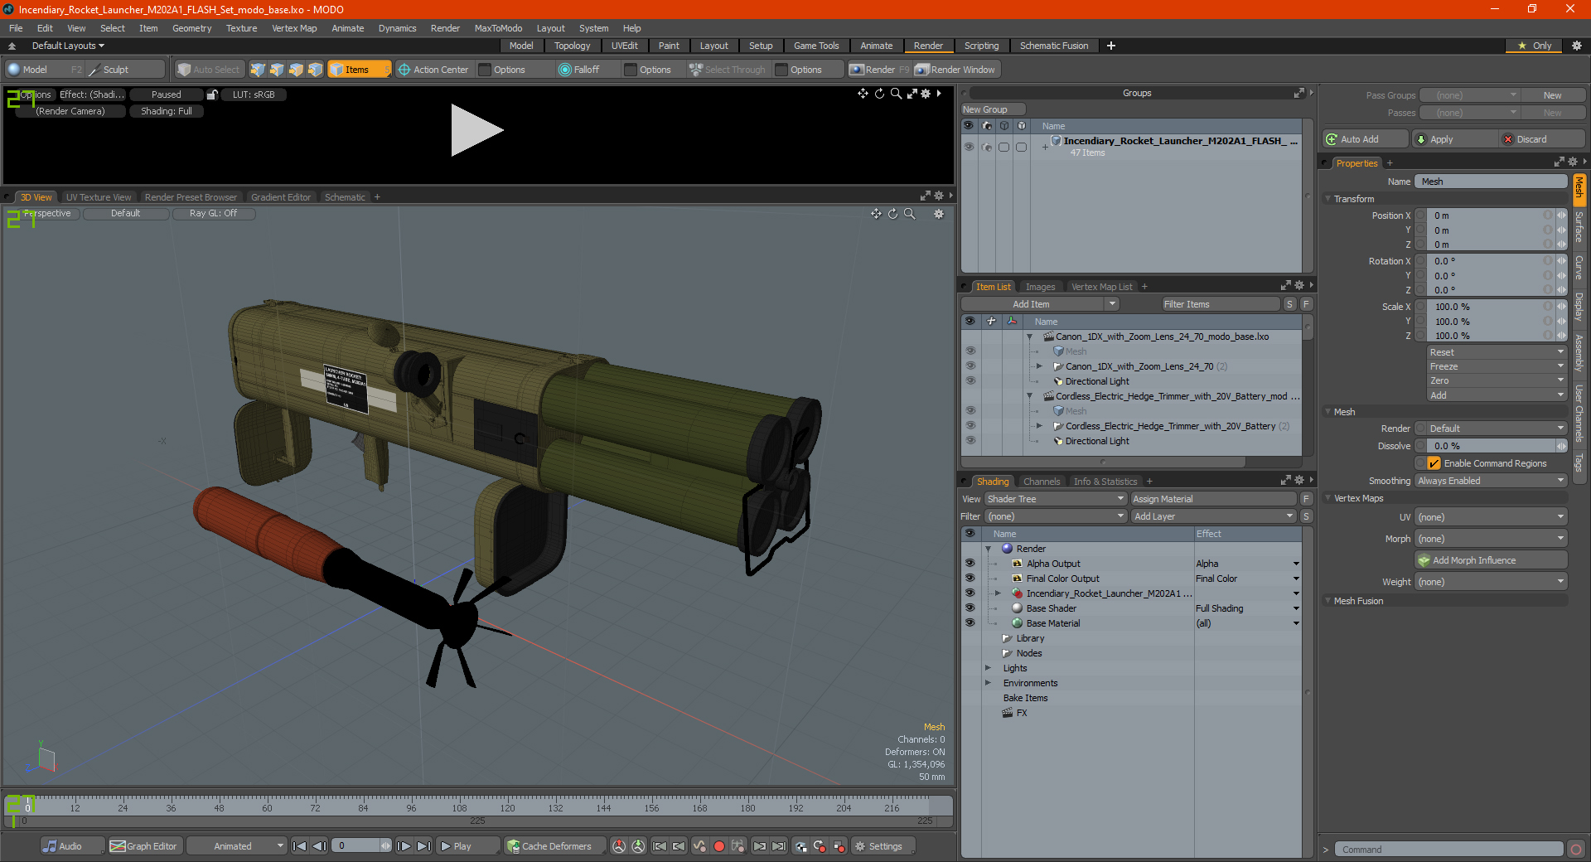Toggle visibility of Incendiary_Rocket_Launcher group
The width and height of the screenshot is (1591, 862).
[x=969, y=147]
